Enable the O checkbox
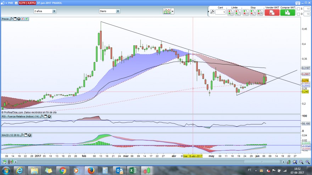The image size is (312, 175). (x=299, y=14)
